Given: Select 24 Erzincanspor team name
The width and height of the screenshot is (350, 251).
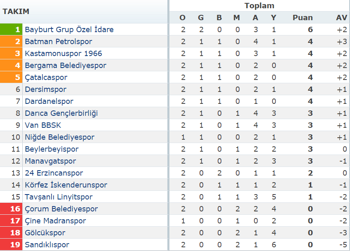Looking at the screenshot, I should click(54, 173).
